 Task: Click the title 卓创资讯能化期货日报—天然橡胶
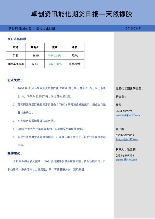click(x=82, y=14)
